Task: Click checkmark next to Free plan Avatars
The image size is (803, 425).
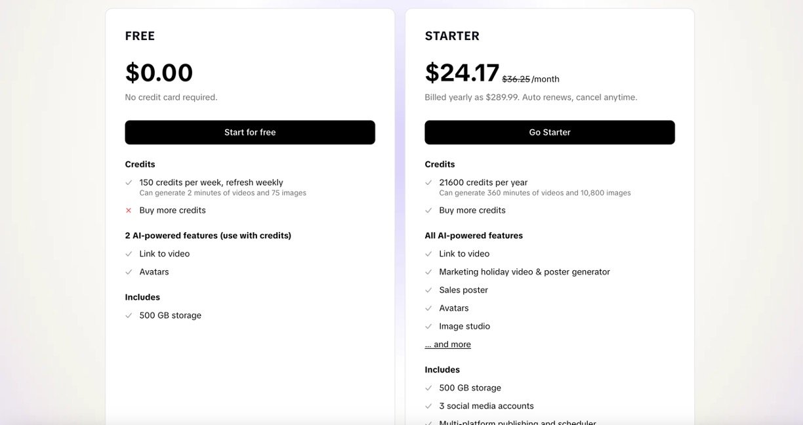Action: tap(129, 272)
